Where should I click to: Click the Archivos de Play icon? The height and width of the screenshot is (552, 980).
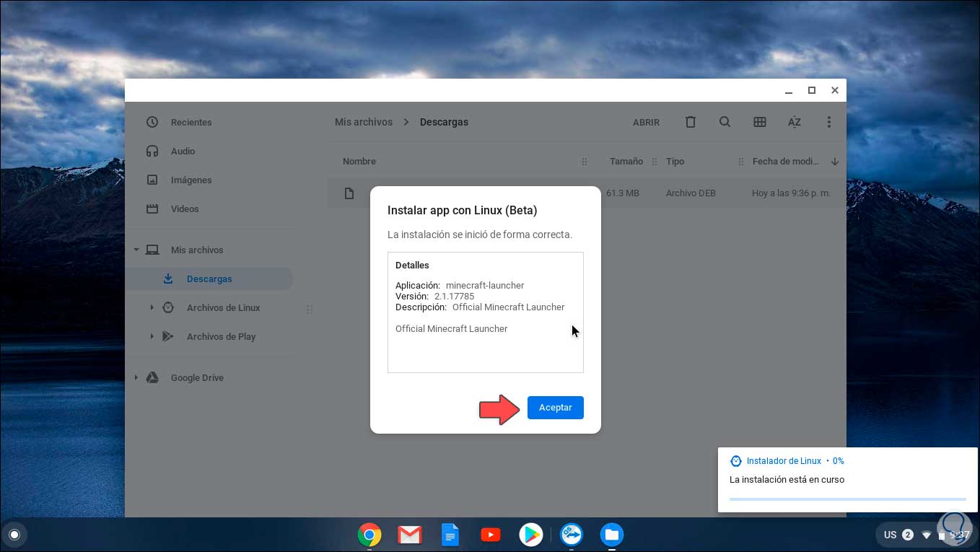click(168, 336)
